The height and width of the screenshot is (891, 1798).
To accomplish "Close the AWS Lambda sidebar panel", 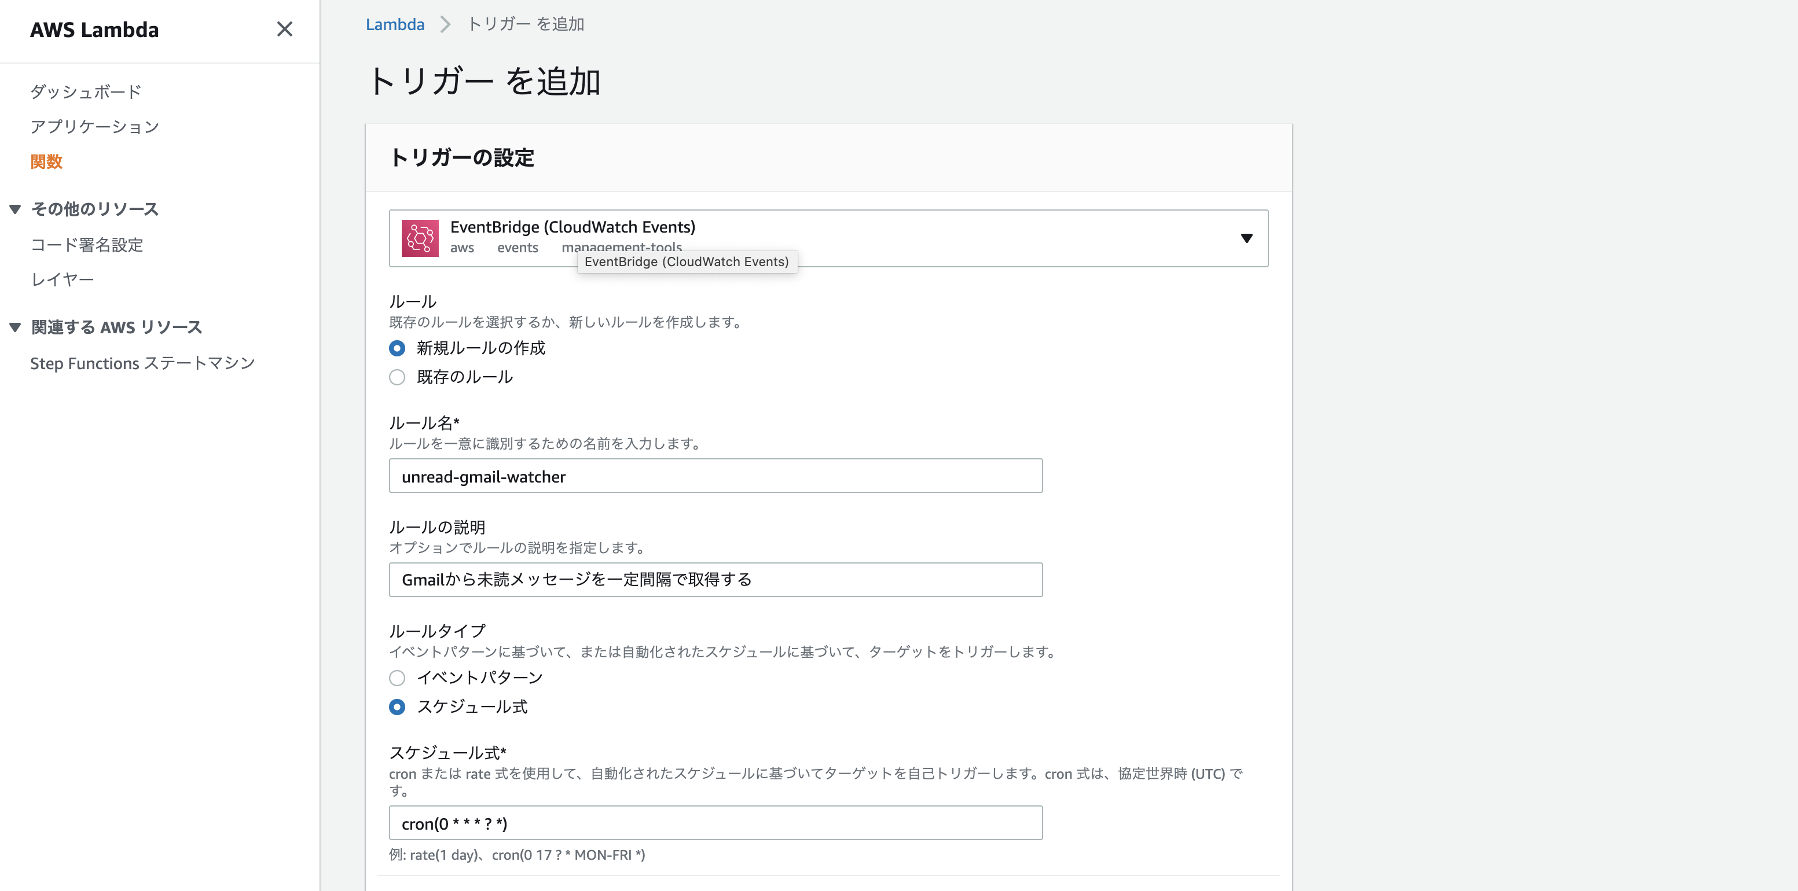I will 284,30.
